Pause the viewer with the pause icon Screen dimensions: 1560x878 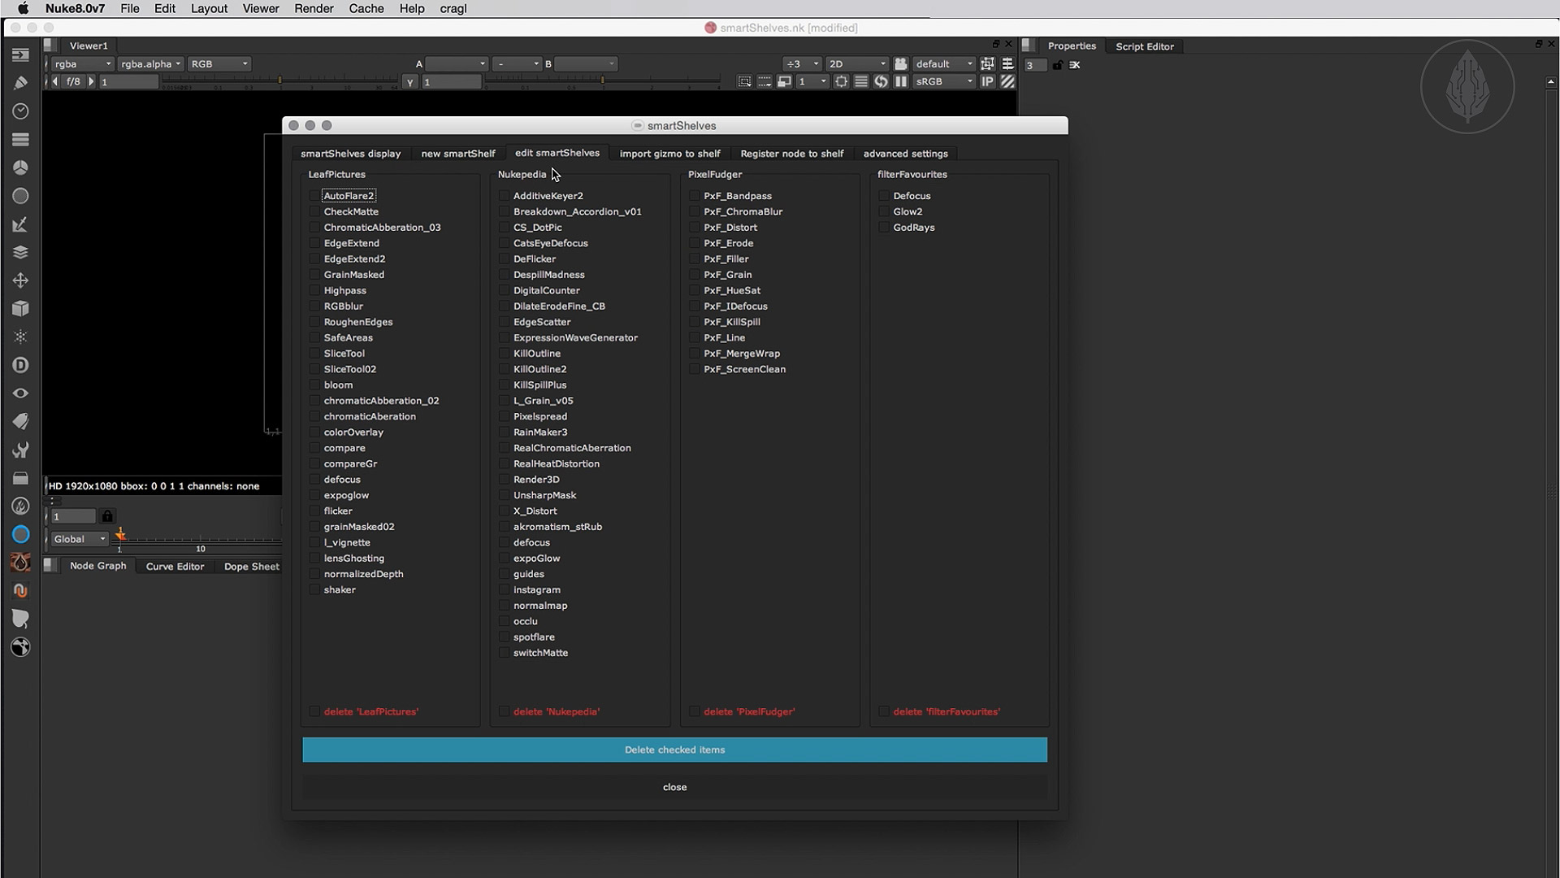point(901,81)
